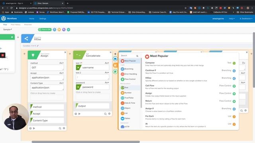
Task: Open the Flow History tab
Action: (x=16, y=25)
